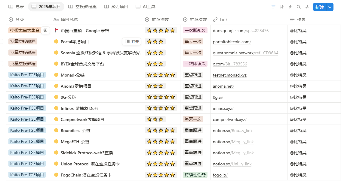Select the Sidekick Protoco-web3直播 name

(87, 153)
